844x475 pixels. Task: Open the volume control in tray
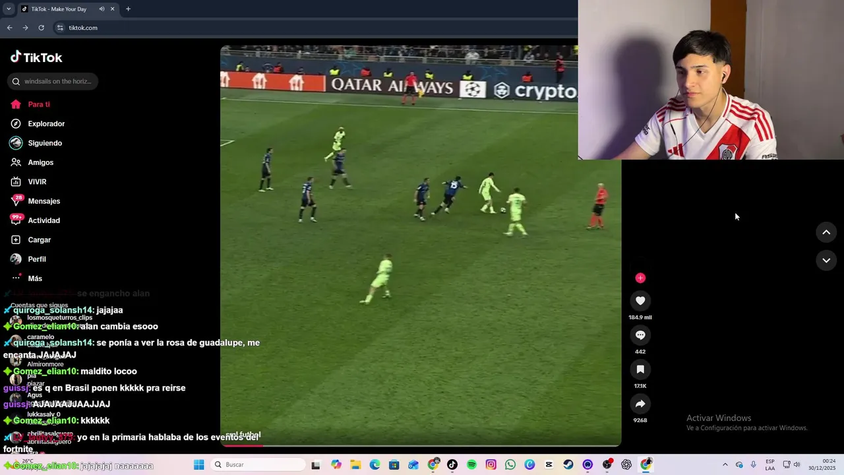797,464
